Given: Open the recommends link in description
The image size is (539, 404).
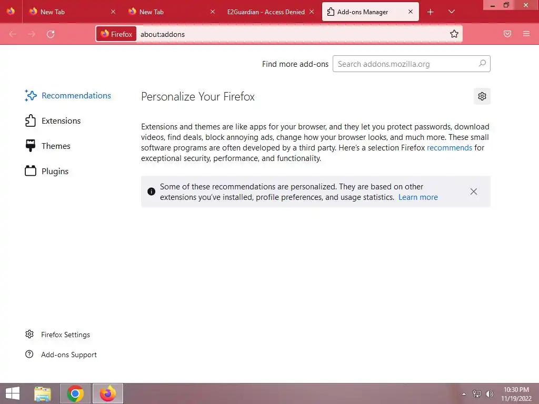Looking at the screenshot, I should click(450, 148).
